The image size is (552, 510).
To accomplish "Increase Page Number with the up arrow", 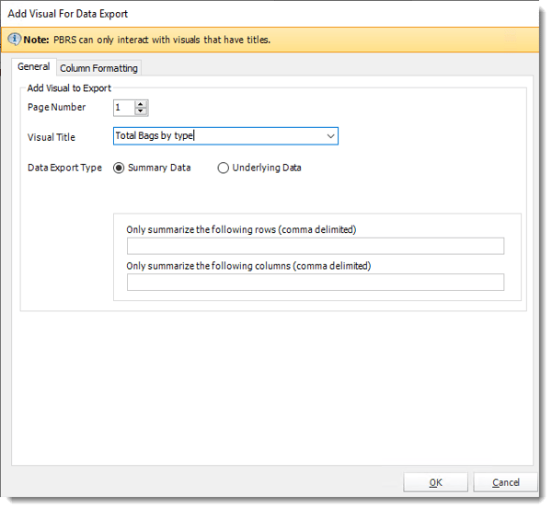I will pyautogui.click(x=141, y=104).
